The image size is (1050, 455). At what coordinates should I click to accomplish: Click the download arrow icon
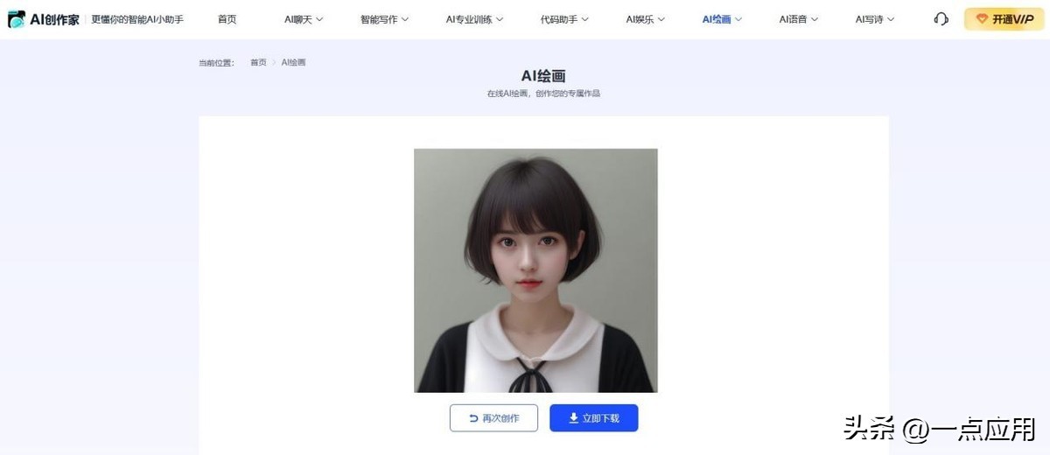[574, 418]
